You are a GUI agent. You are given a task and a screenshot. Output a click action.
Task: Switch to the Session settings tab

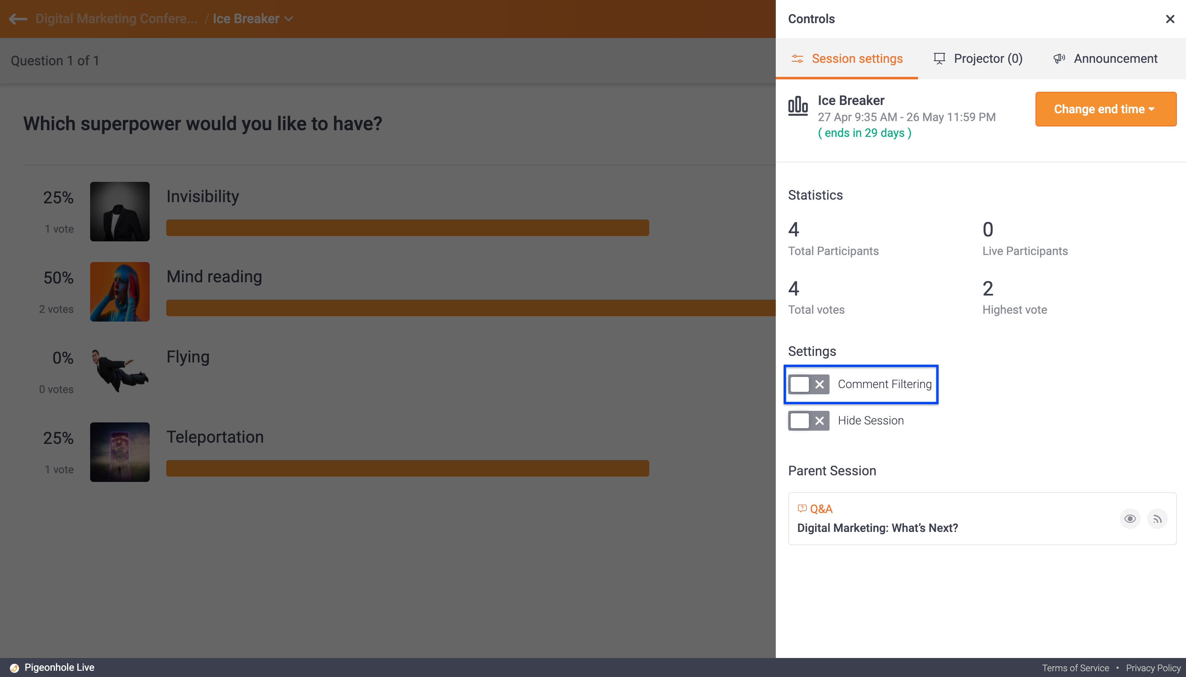[846, 59]
